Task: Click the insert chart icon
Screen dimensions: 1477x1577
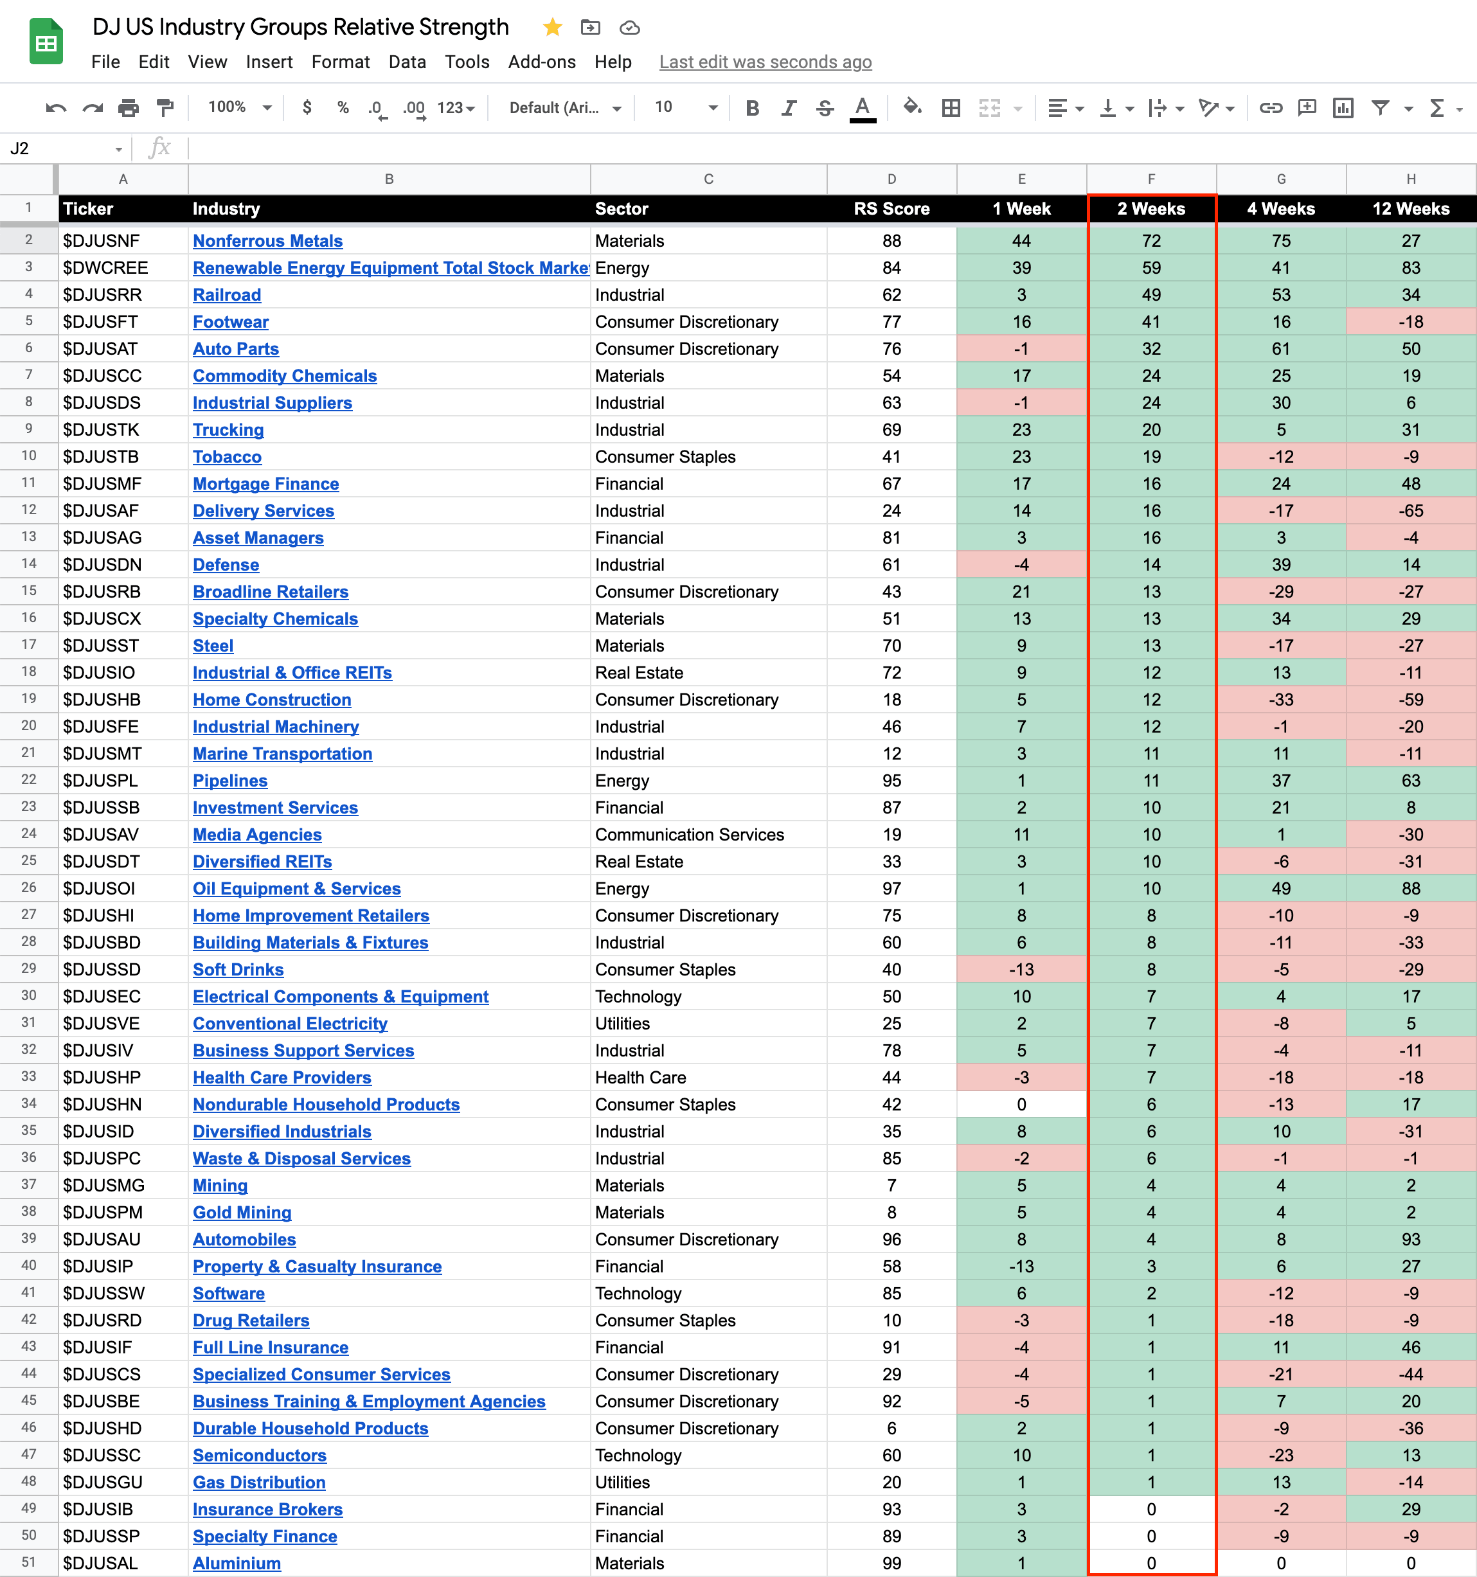Action: (1343, 108)
